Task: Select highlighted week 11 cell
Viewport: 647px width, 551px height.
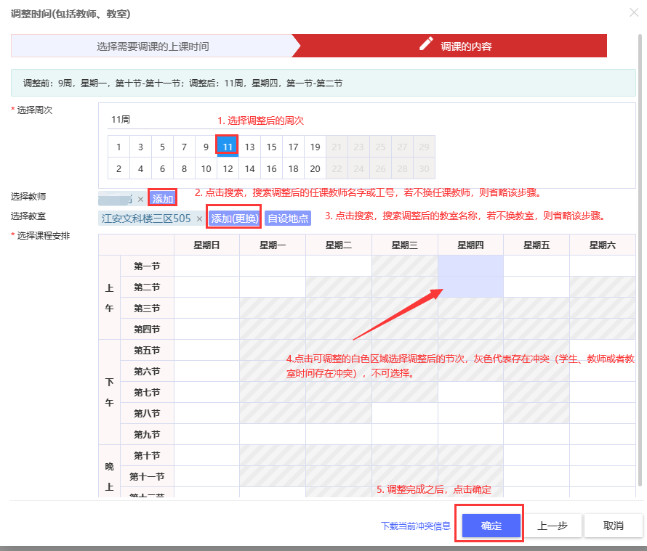Action: 228,147
